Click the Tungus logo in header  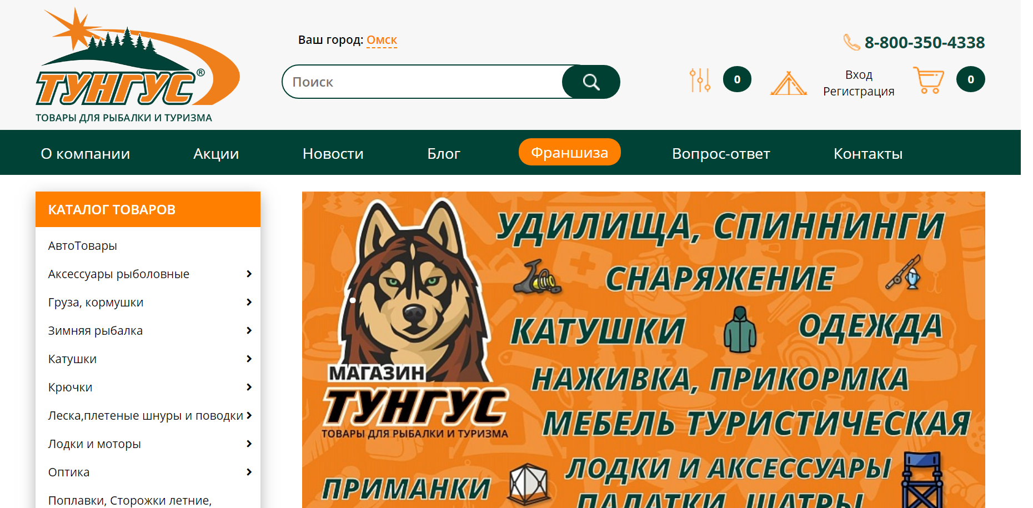(137, 65)
